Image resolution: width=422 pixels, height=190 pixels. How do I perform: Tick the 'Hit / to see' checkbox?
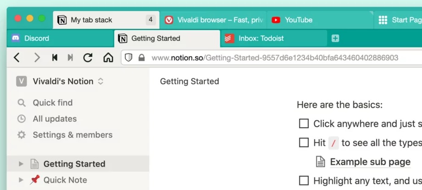pyautogui.click(x=304, y=143)
